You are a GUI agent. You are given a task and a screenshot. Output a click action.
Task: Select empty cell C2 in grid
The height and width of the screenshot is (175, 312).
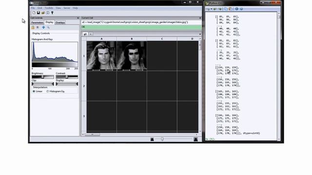[x=162, y=86]
